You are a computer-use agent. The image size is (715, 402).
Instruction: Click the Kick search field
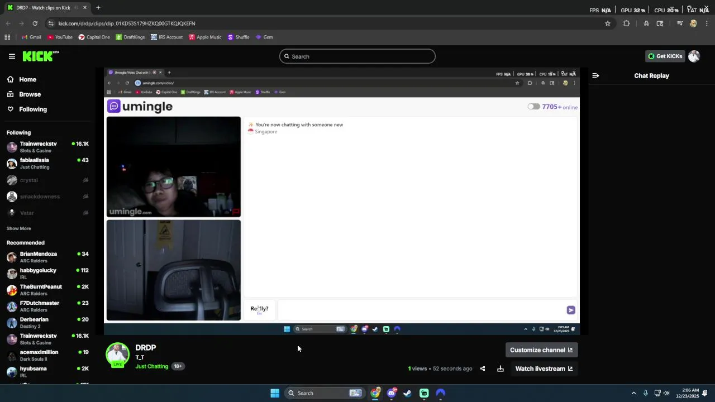(357, 56)
